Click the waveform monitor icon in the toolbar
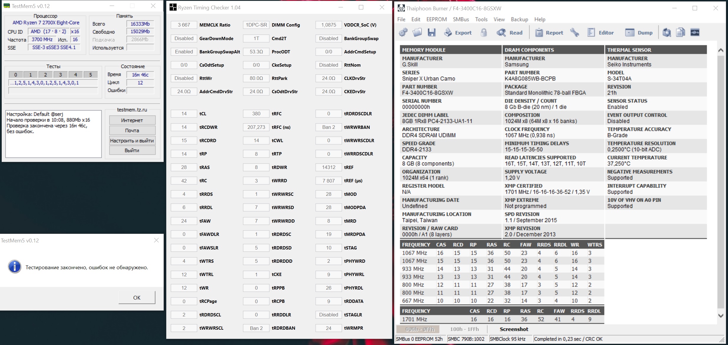 coord(695,32)
